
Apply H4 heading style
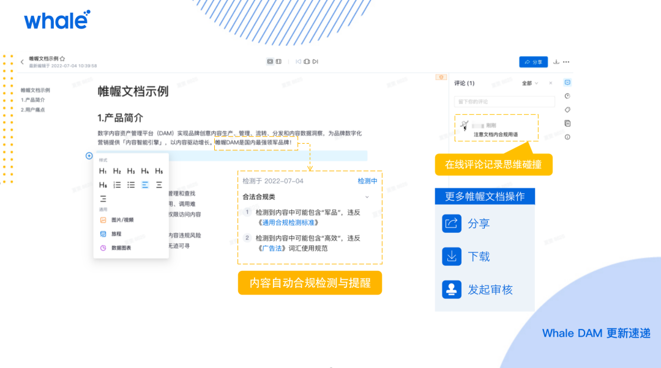click(x=145, y=171)
